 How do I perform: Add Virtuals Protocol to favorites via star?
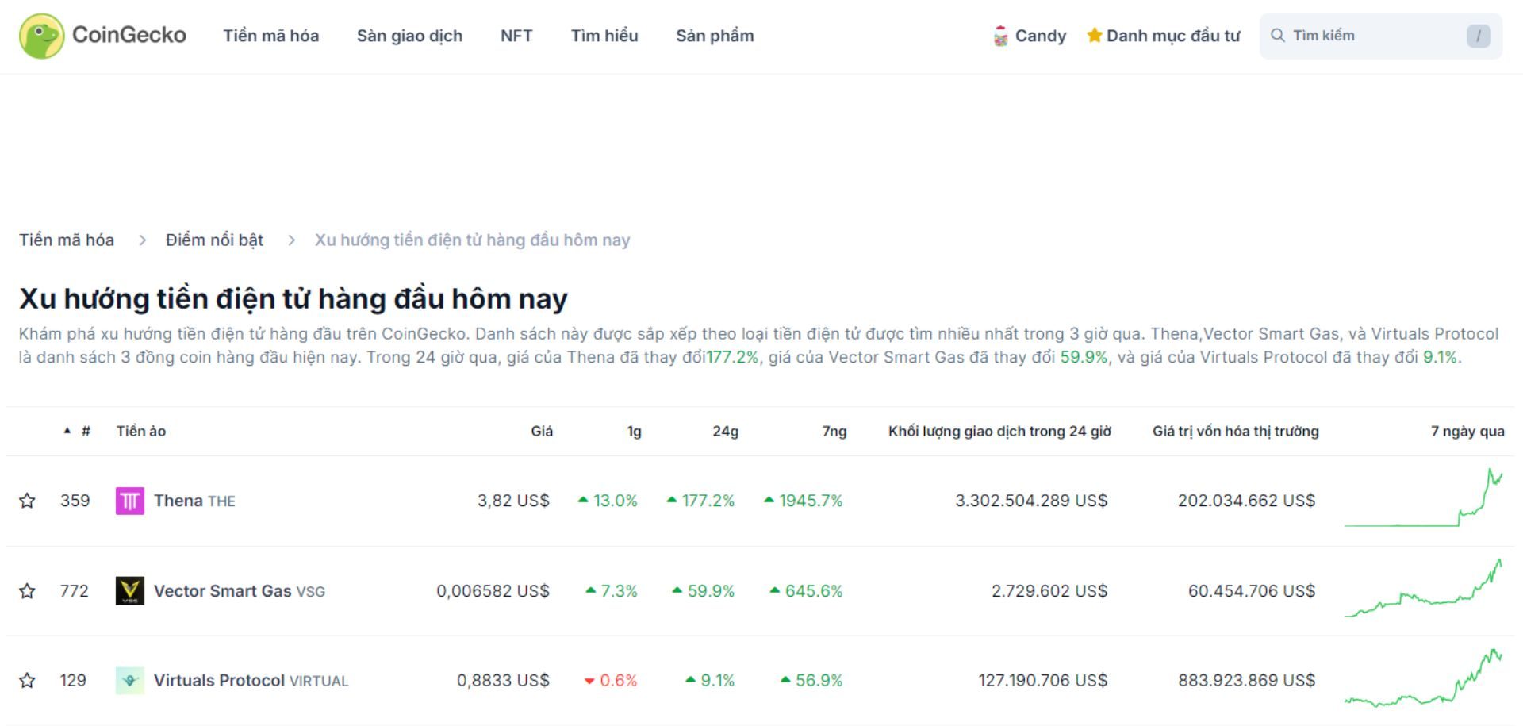click(x=28, y=680)
